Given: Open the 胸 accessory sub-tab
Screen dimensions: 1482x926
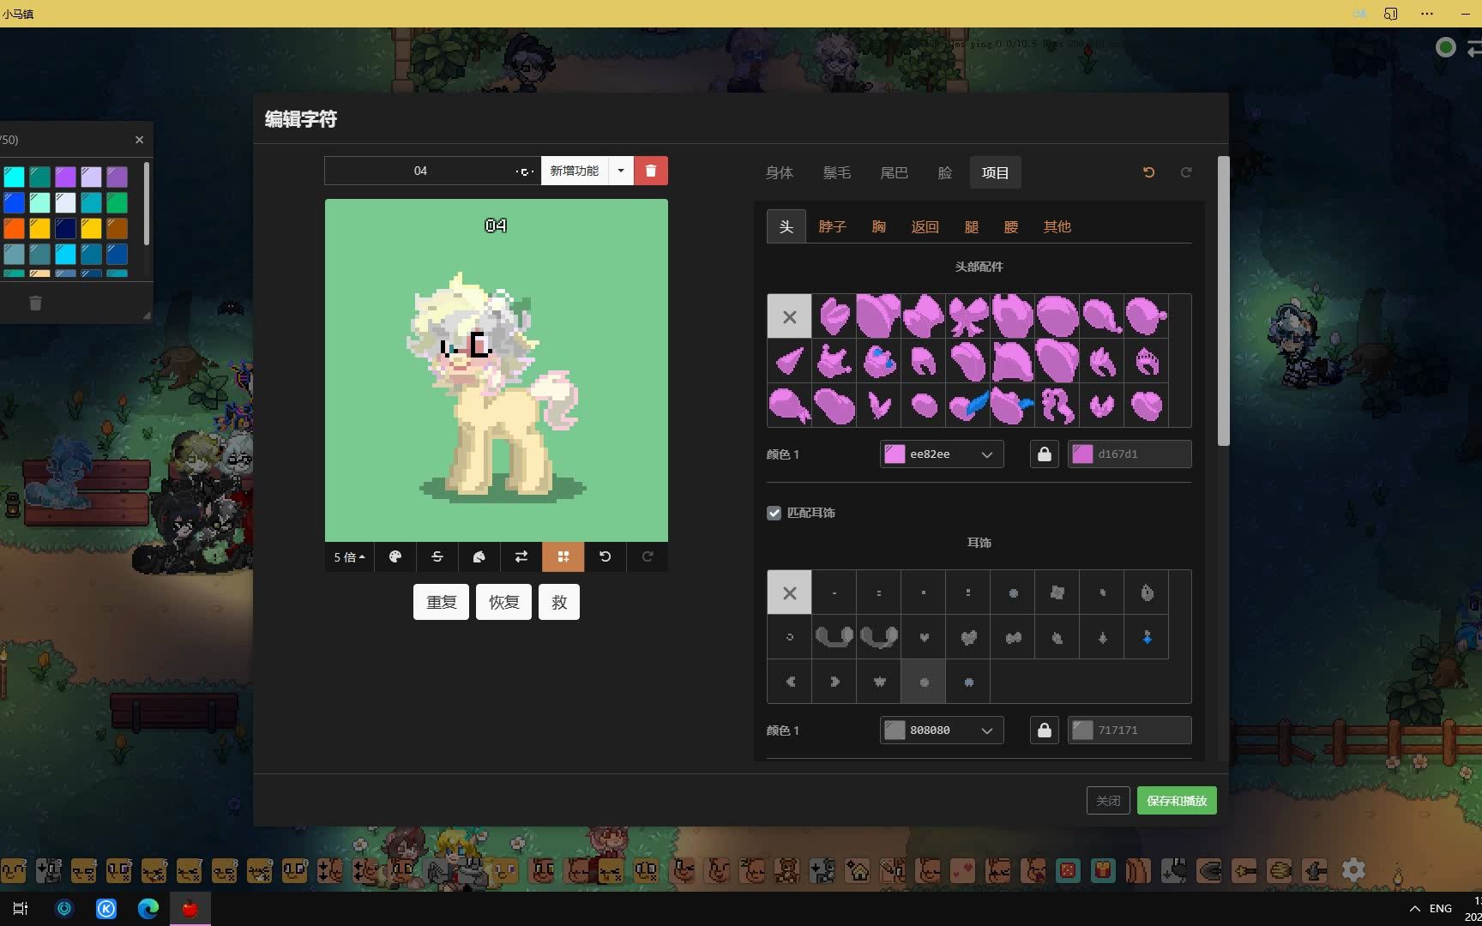Looking at the screenshot, I should (879, 226).
